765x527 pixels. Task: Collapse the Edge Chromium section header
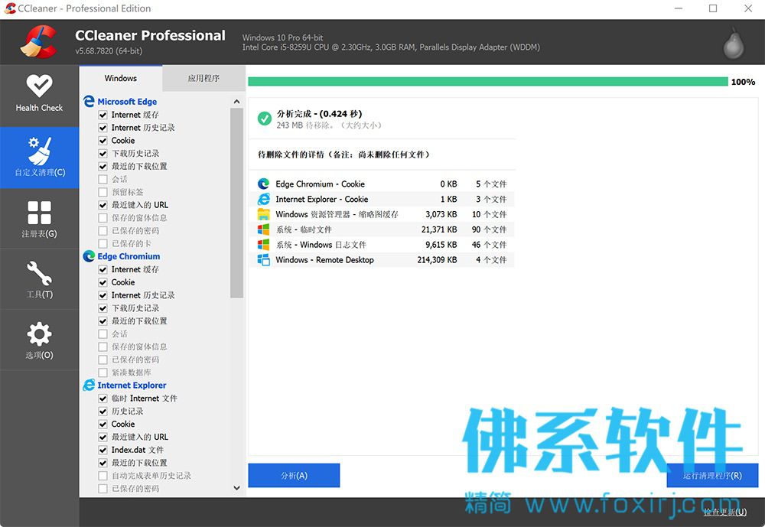click(129, 256)
